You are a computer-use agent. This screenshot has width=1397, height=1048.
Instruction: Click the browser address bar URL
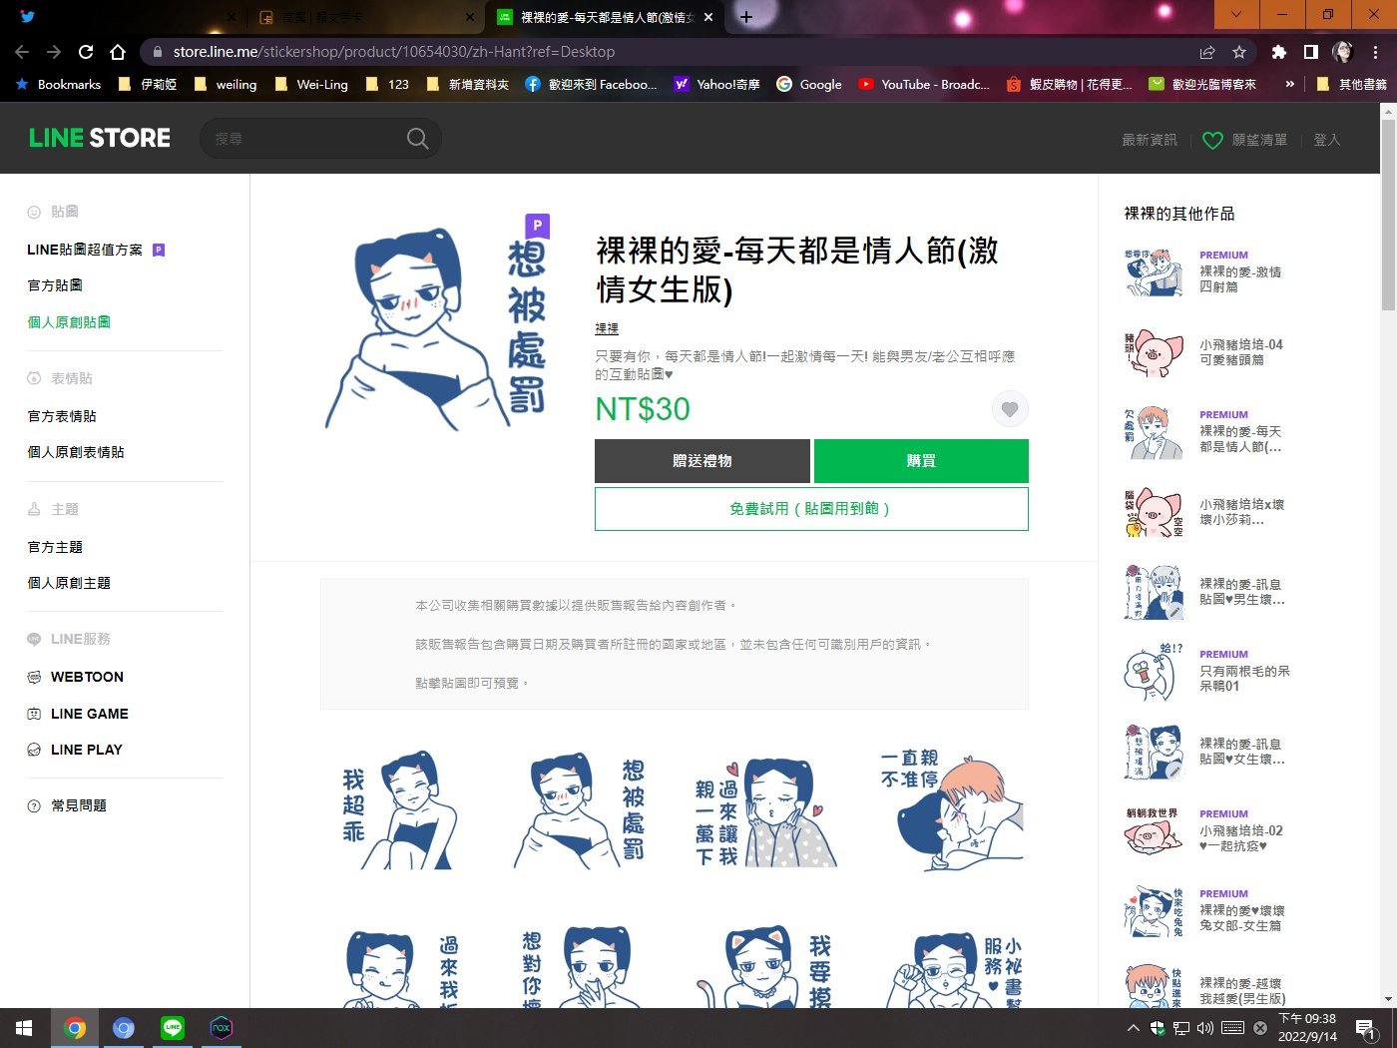[393, 52]
